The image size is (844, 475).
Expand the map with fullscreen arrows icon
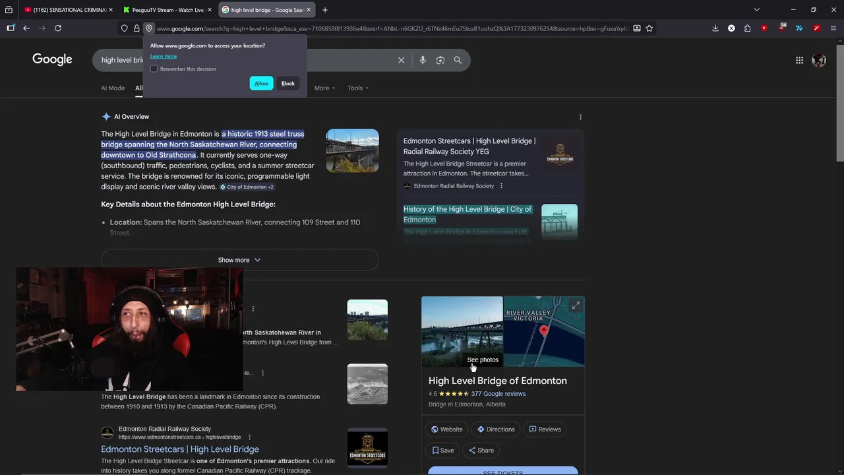[576, 305]
